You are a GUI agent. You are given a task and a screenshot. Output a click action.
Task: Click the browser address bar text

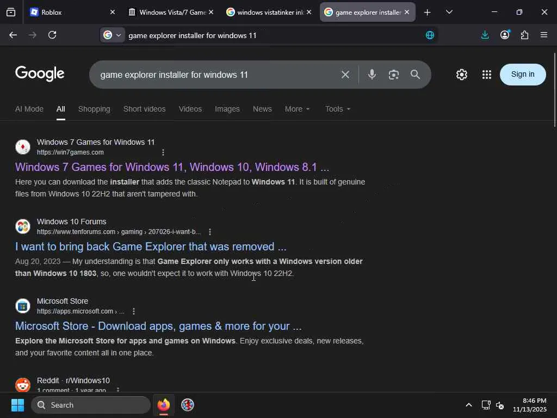(x=192, y=35)
